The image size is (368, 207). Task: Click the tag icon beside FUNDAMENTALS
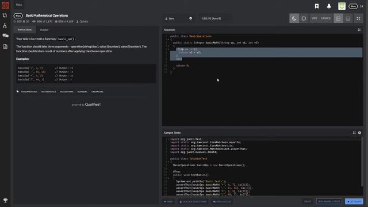point(18,91)
